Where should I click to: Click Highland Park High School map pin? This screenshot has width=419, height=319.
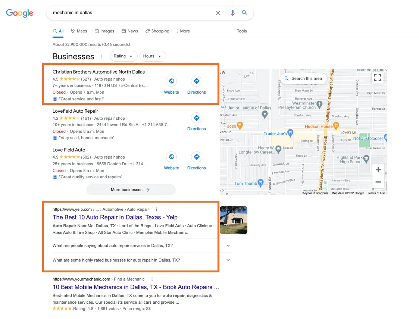point(366,159)
